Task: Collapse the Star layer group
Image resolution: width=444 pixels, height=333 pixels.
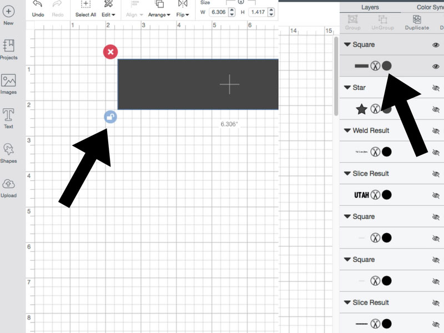Action: point(347,88)
